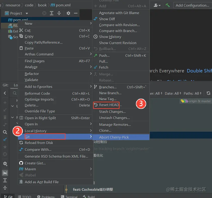Click the highlighted panel layout icon in Git sidebar
212x198 pixels.
tap(5, 173)
